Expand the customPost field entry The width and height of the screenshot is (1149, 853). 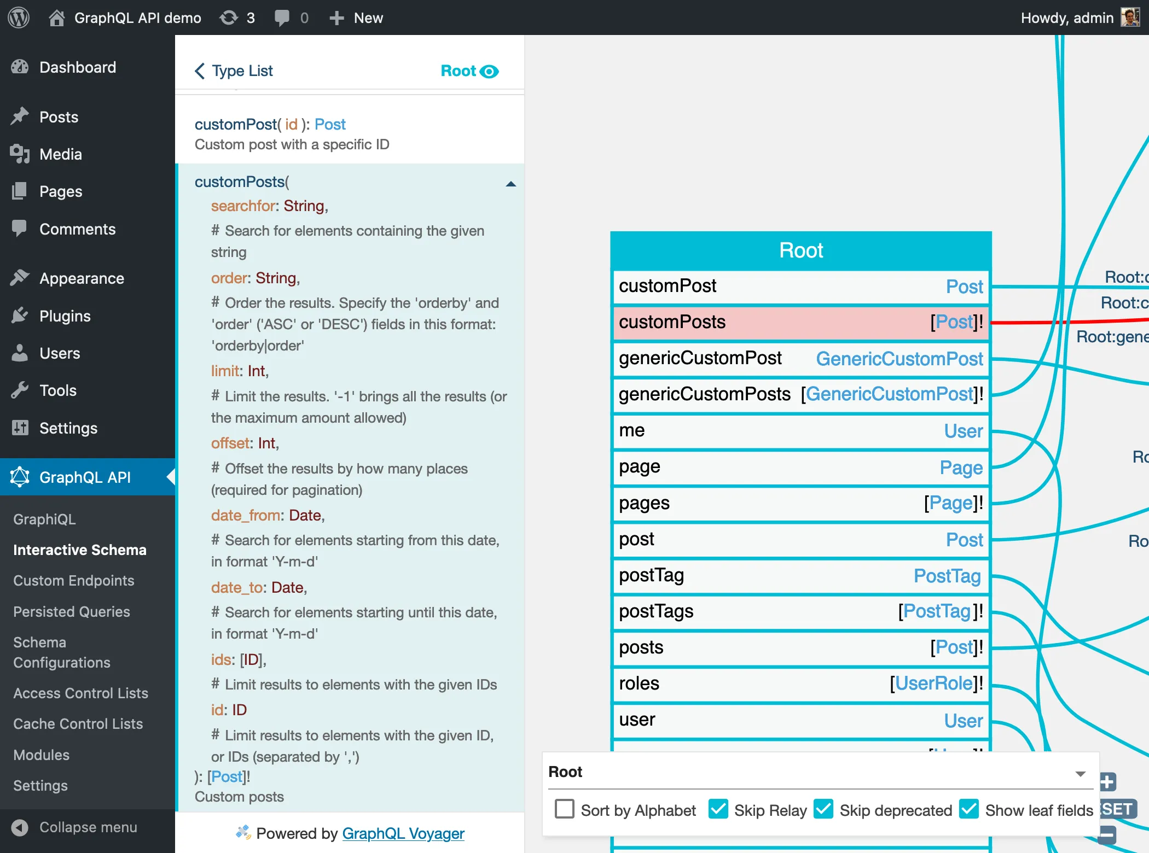[x=349, y=134]
